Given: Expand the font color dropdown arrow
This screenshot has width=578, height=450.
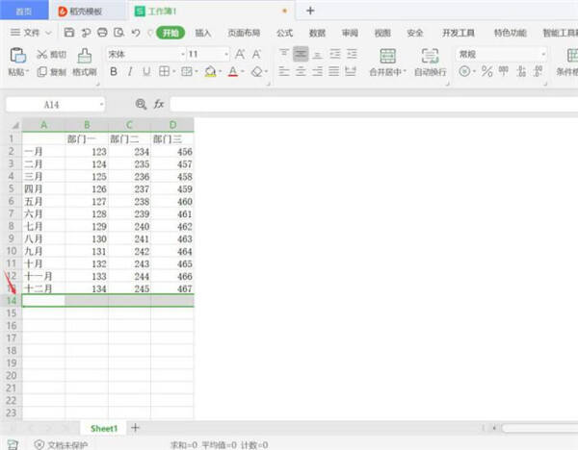Looking at the screenshot, I should pos(243,71).
